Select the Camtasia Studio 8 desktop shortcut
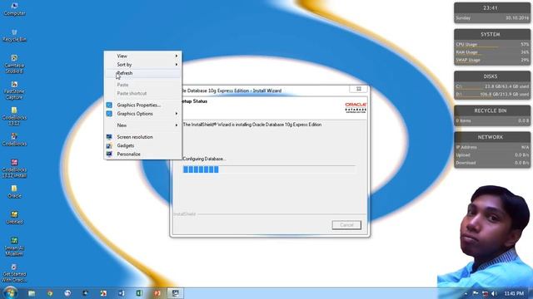533x299 pixels. (x=14, y=64)
